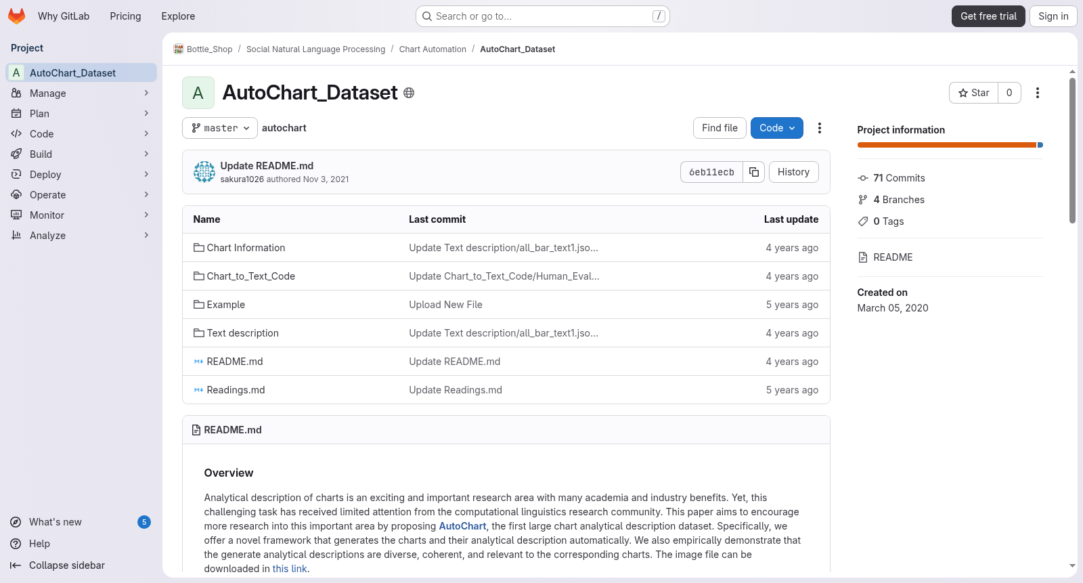Open the Update README.md latest commit title
The image size is (1083, 583).
tap(267, 166)
